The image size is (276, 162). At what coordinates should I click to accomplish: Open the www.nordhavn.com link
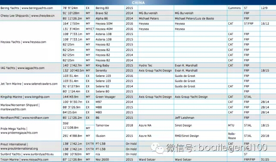coord(35,118)
